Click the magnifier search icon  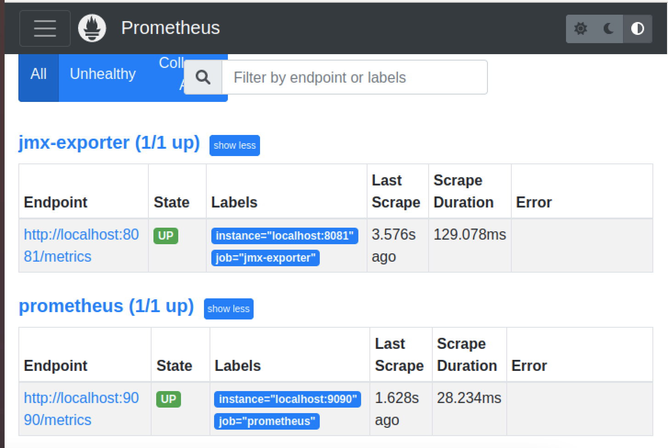coord(203,77)
